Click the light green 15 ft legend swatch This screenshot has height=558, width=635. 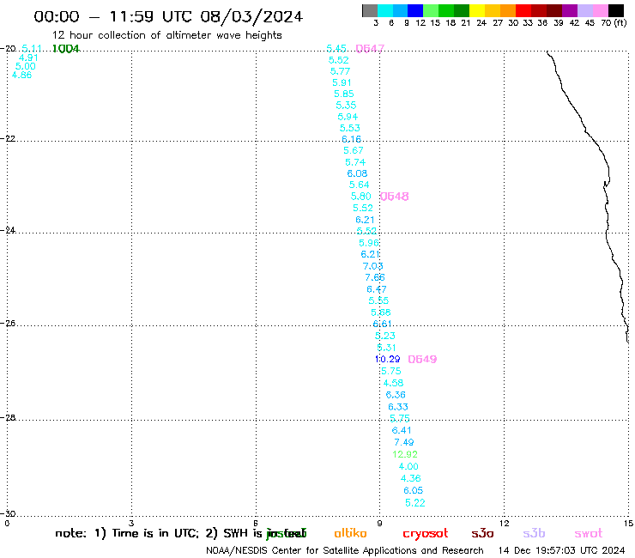431,10
